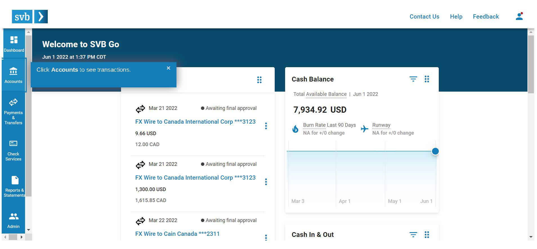The height and width of the screenshot is (249, 537).
Task: Open FX Wire to Cain Canada ***2311
Action: click(177, 234)
